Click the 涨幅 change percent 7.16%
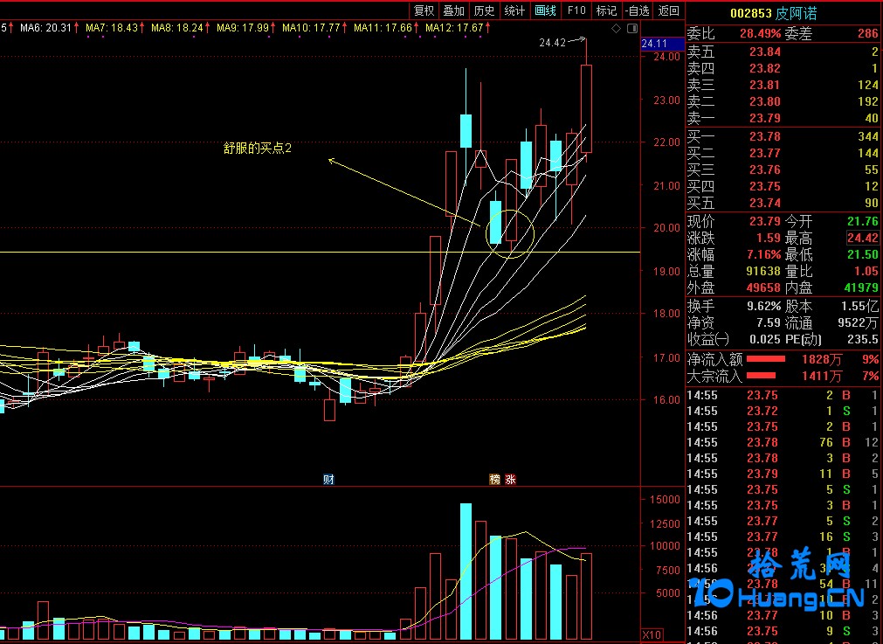Image resolution: width=883 pixels, height=644 pixels. pos(763,254)
